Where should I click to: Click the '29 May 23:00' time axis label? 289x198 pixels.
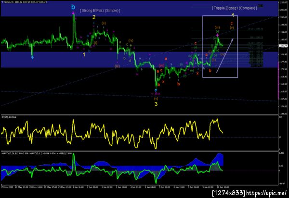[x=65, y=187]
